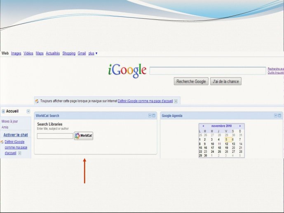Screen dimensions: 284x213
Task: Click the Google Agenda gadget title
Action: click(x=172, y=116)
